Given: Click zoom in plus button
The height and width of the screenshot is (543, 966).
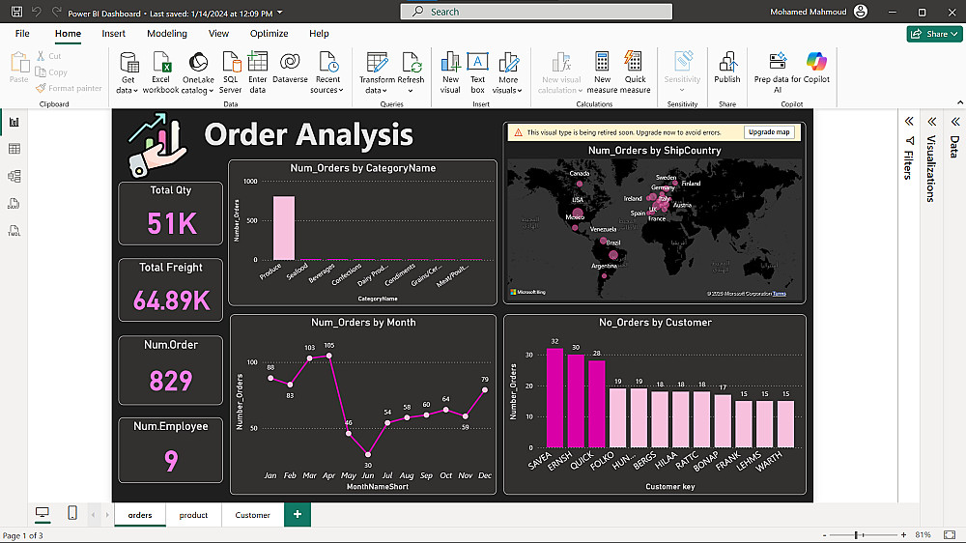Looking at the screenshot, I should 903,535.
